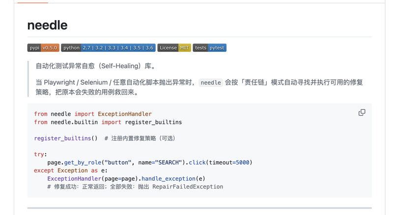
Task: Click the needle heading title
Action: [47, 25]
